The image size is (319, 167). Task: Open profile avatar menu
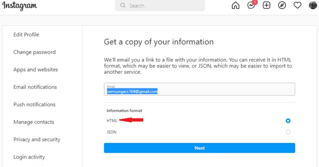pyautogui.click(x=313, y=5)
